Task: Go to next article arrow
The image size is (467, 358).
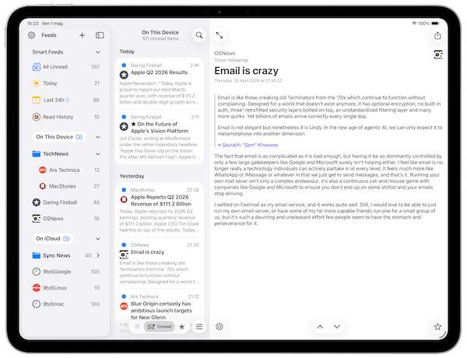Action: pos(337,326)
